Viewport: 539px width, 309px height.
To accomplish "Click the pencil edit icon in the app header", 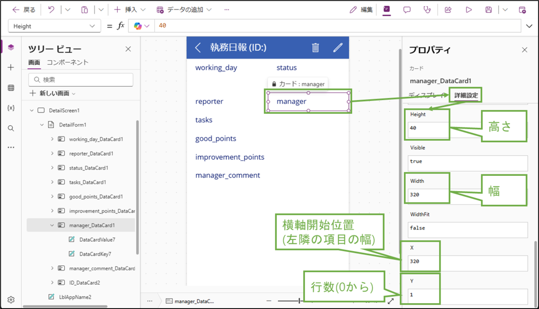I will coord(338,48).
